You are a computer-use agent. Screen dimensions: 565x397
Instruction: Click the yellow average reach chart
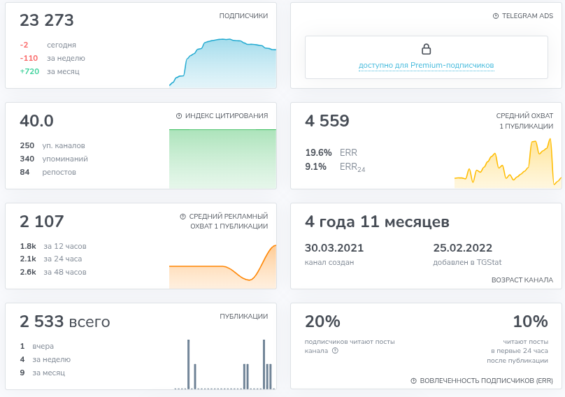pos(508,163)
